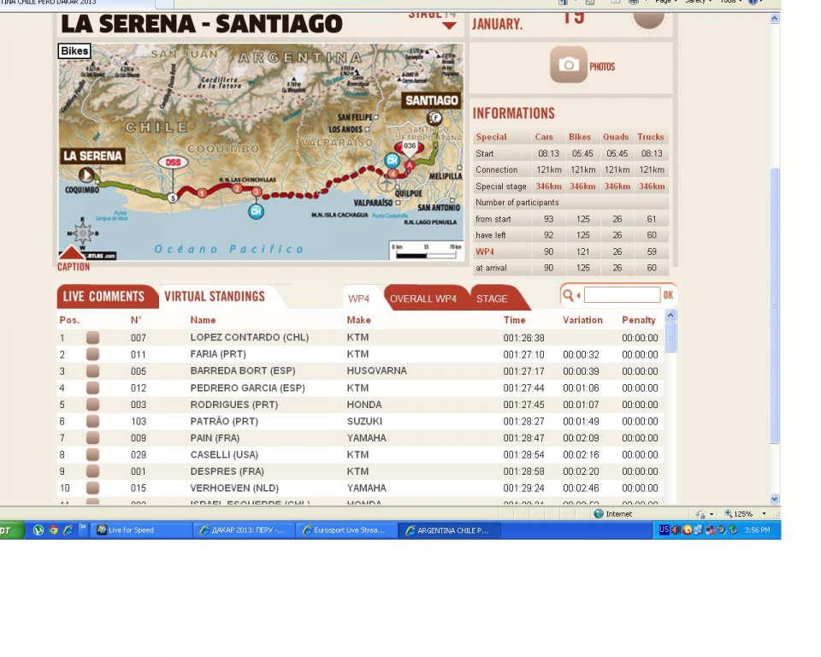Image resolution: width=821 pixels, height=657 pixels.
Task: Click the US language indicator in tray
Action: [664, 530]
